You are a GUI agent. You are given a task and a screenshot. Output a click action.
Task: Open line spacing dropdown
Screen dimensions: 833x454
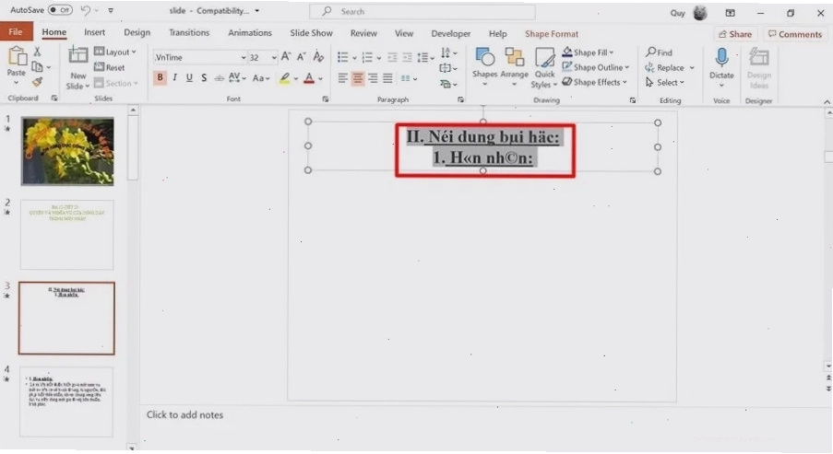click(425, 57)
